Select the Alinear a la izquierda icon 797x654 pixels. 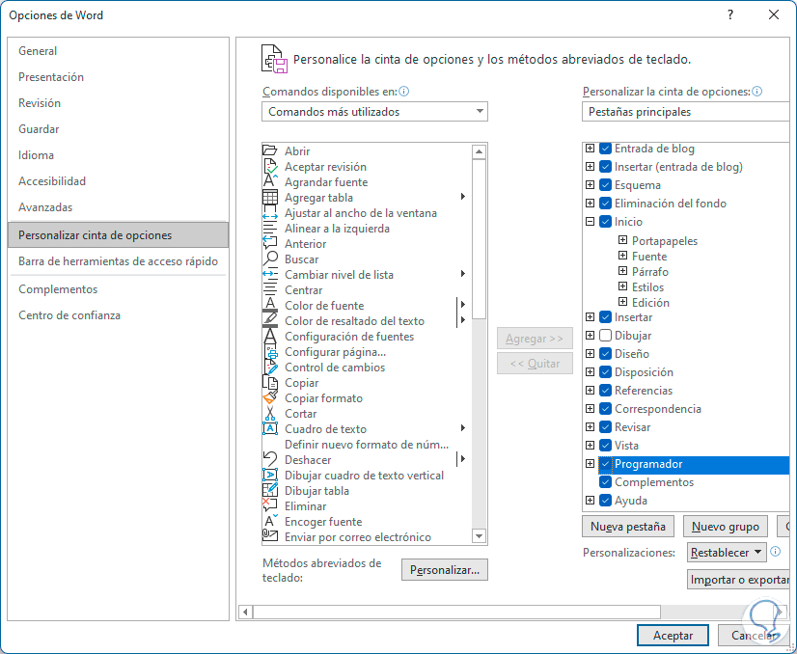coord(270,229)
